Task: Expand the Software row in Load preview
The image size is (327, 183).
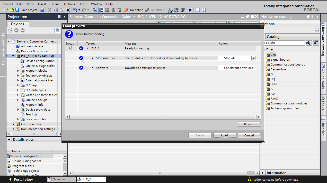Action: coord(93,68)
